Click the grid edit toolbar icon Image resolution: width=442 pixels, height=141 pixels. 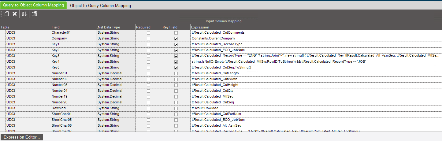pos(34,14)
